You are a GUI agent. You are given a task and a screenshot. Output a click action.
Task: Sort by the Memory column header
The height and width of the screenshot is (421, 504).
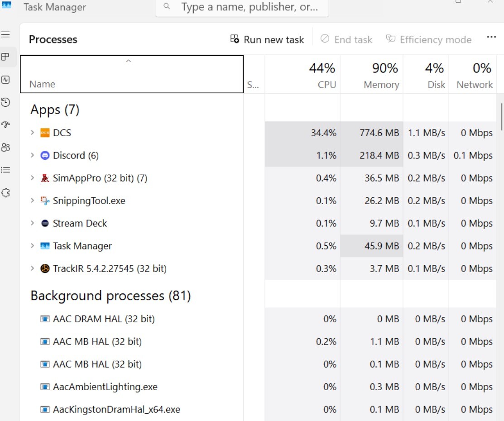(372, 74)
